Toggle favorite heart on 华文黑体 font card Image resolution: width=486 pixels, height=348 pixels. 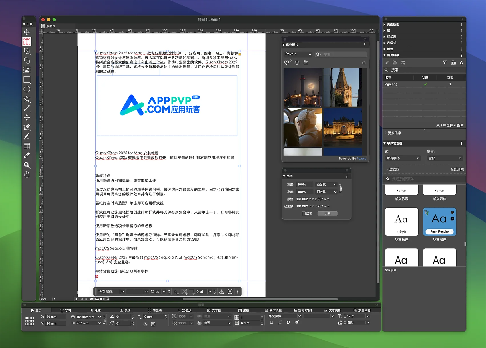tap(452, 213)
